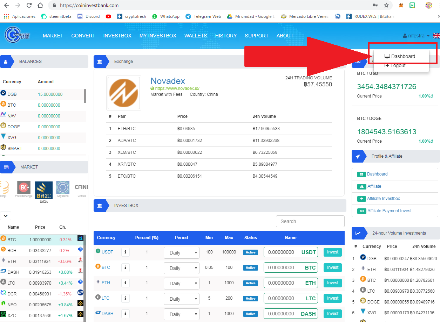This screenshot has width=440, height=322.
Task: Click the UK flag language icon
Action: pos(436,36)
